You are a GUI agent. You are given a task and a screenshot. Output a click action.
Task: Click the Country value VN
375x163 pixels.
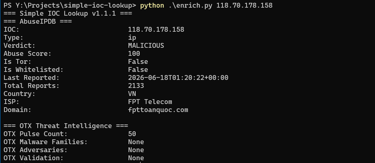pyautogui.click(x=132, y=94)
